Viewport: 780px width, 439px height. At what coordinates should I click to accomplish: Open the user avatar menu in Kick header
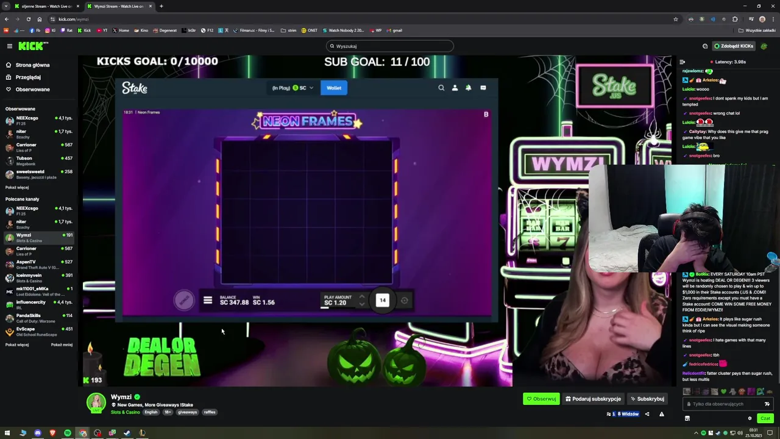(x=765, y=46)
